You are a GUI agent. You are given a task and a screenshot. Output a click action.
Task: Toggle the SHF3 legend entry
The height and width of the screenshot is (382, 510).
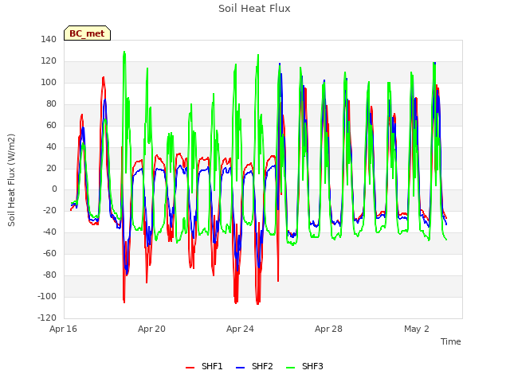pos(304,366)
